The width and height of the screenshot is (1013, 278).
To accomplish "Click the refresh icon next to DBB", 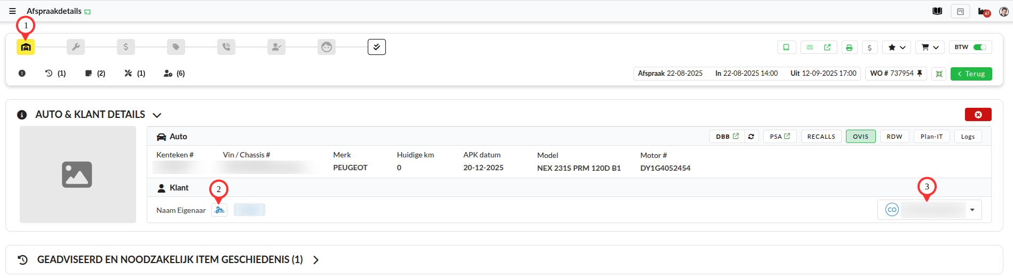I will (751, 137).
